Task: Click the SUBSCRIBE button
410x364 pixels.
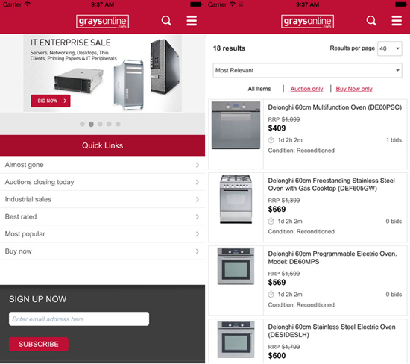Action: [39, 344]
